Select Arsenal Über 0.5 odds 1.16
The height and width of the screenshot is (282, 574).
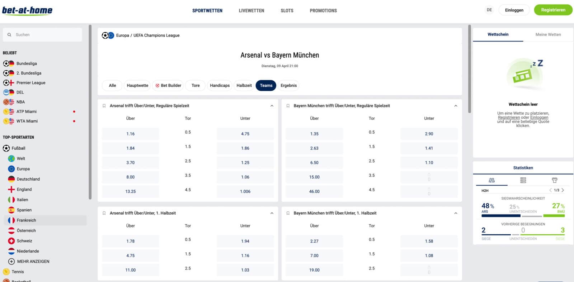131,134
